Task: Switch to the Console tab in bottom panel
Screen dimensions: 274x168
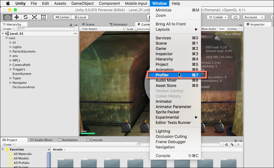Action: (x=95, y=140)
